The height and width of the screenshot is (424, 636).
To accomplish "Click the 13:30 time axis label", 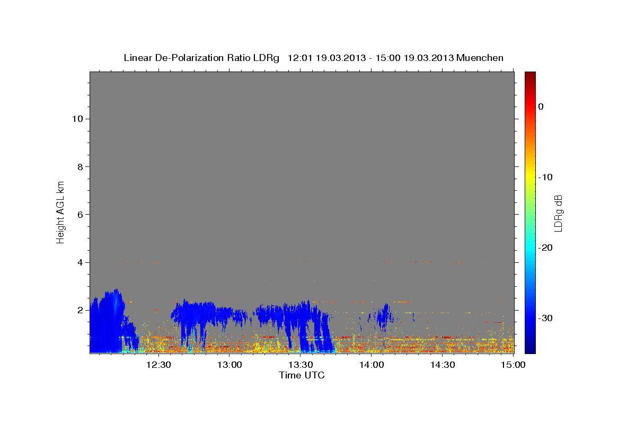I will click(x=301, y=365).
